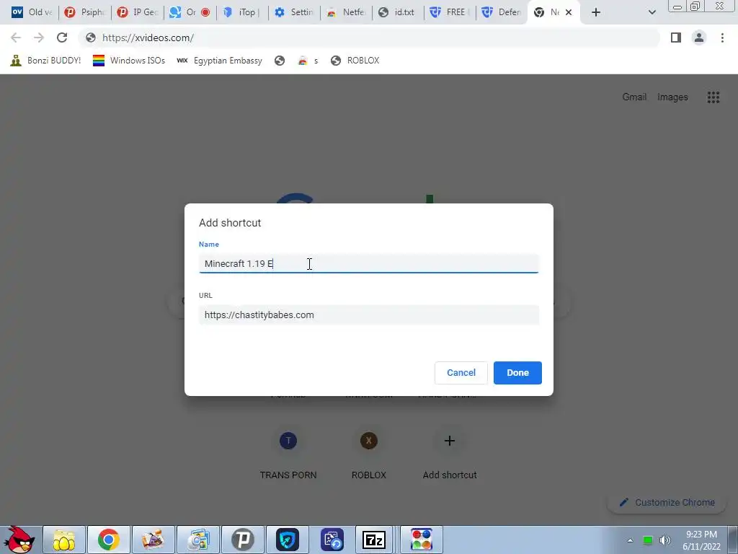738x554 pixels.
Task: Switch to the Settings tab
Action: (294, 12)
